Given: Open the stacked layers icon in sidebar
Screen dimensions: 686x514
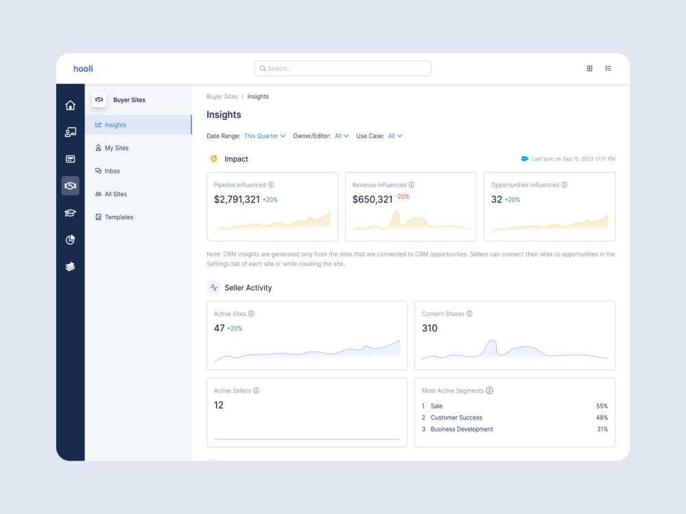Looking at the screenshot, I should [70, 267].
